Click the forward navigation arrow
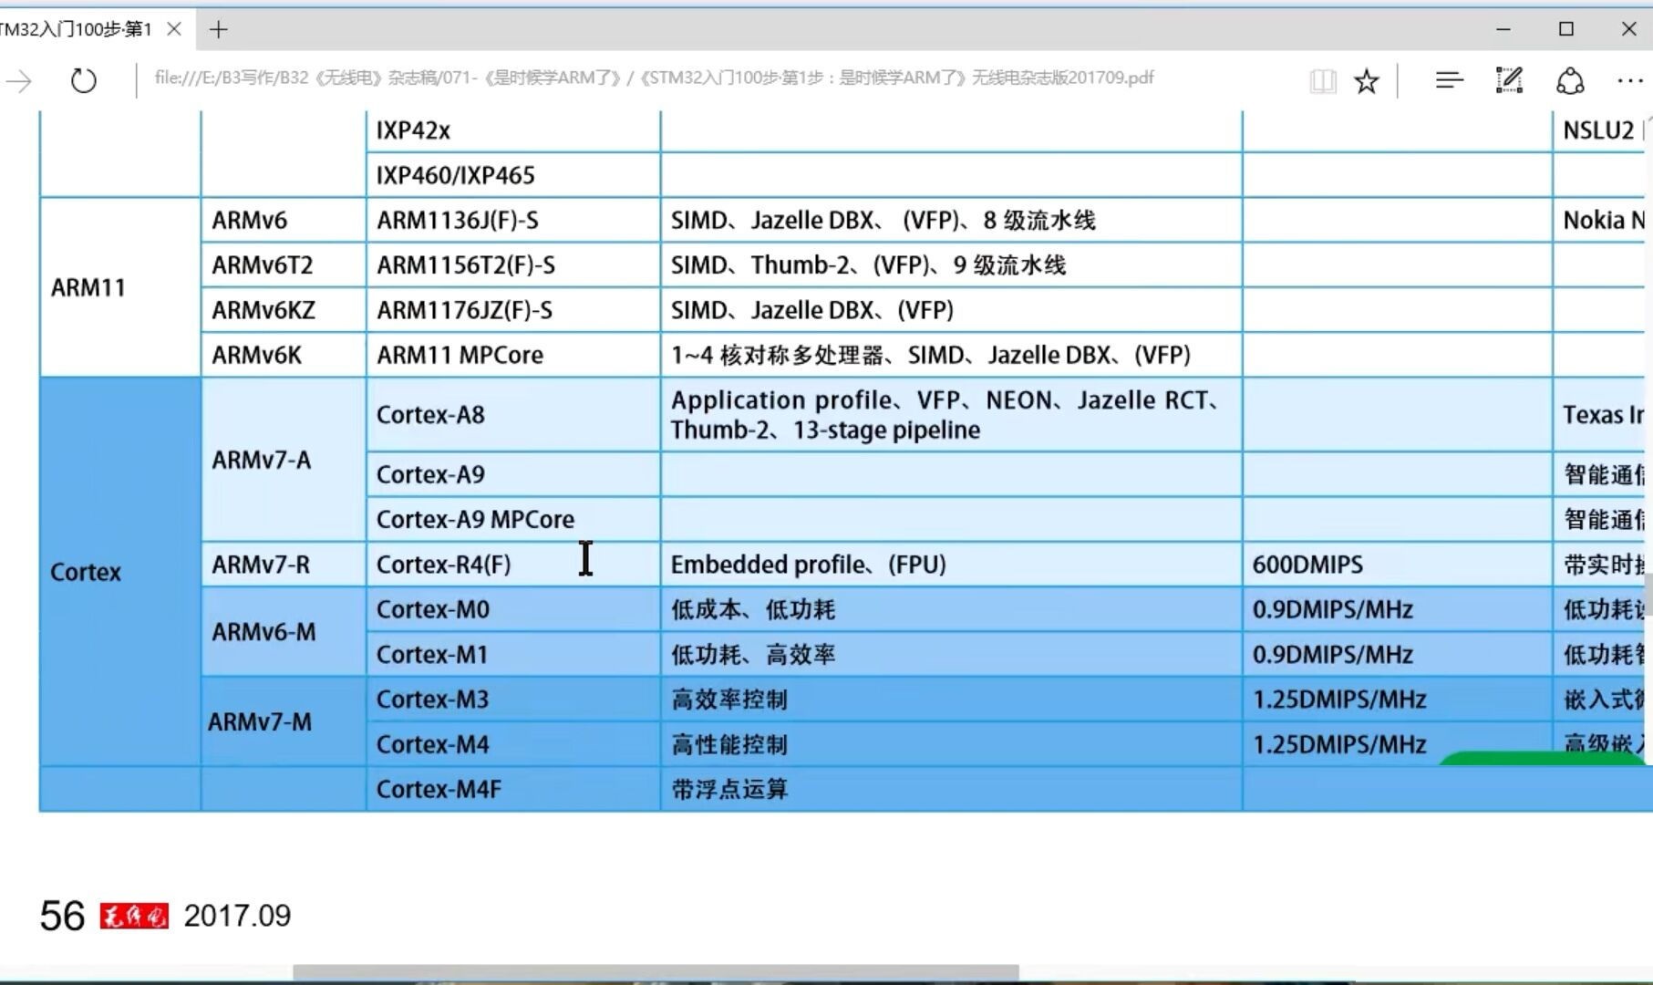1653x985 pixels. (18, 81)
